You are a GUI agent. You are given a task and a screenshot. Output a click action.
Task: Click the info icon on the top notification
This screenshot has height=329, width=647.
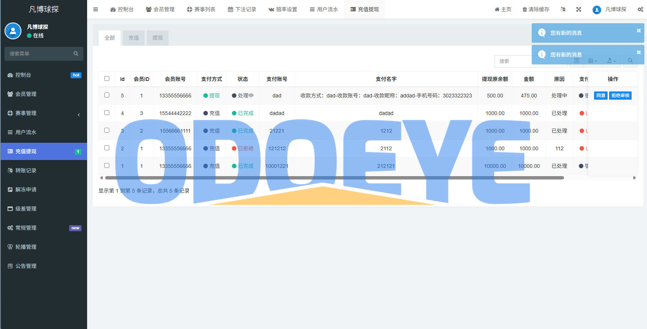pos(542,33)
